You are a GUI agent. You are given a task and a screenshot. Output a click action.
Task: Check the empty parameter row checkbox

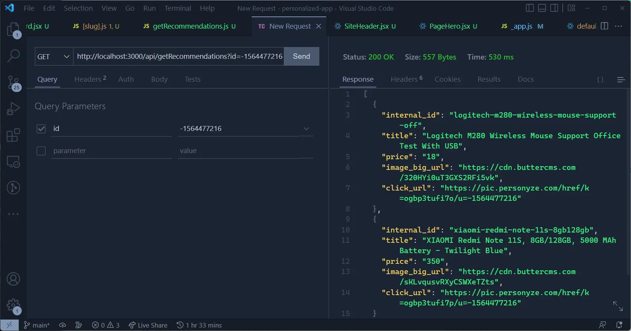coord(41,151)
